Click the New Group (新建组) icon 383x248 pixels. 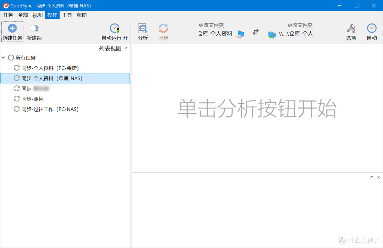pos(34,29)
